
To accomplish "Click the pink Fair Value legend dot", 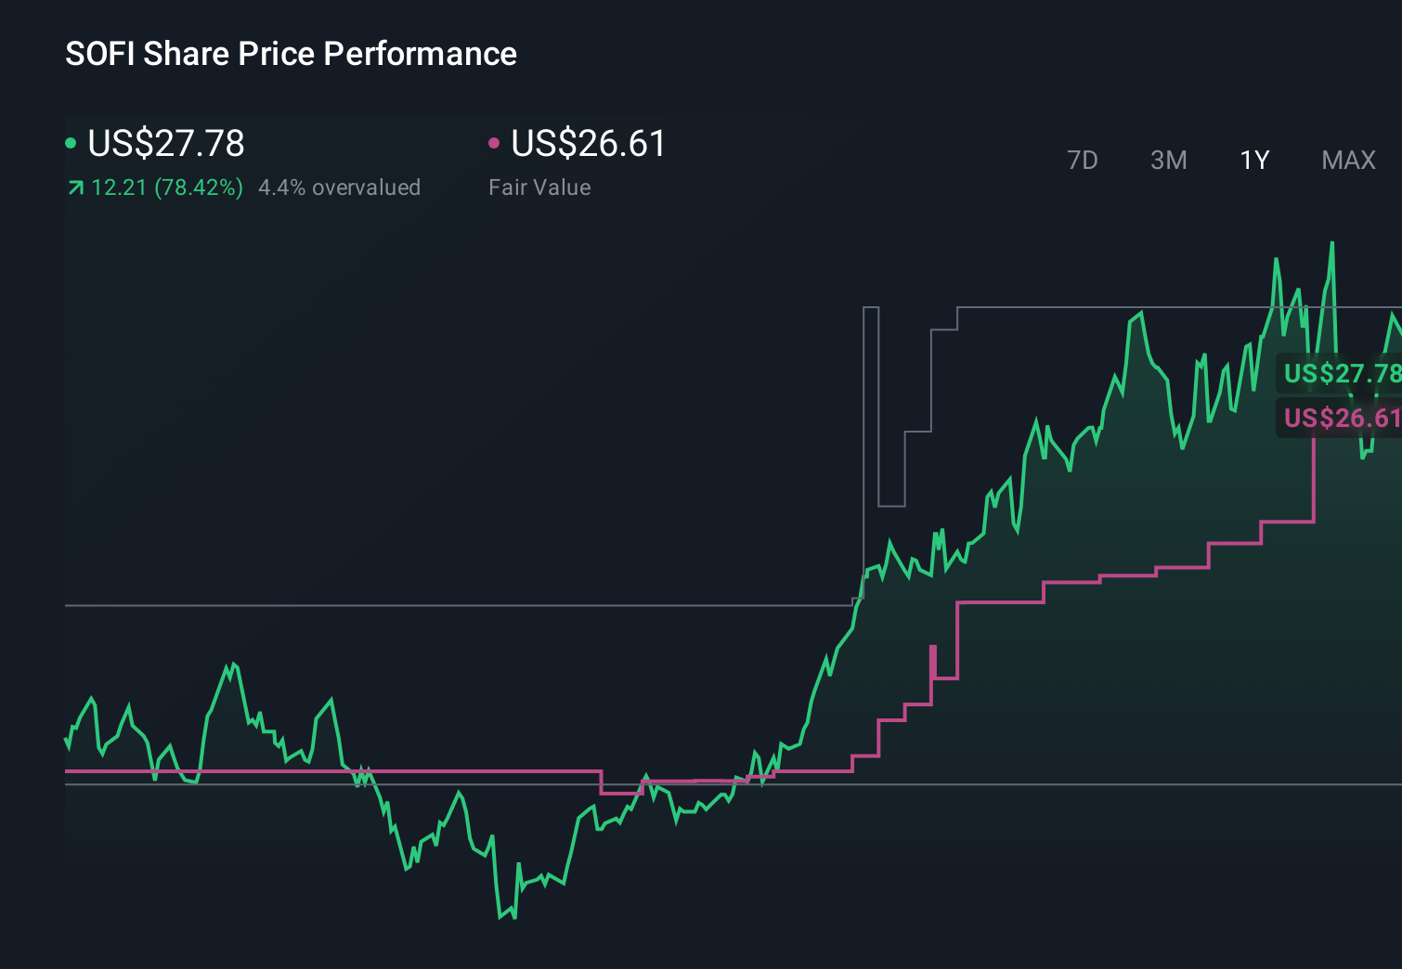I will [494, 142].
